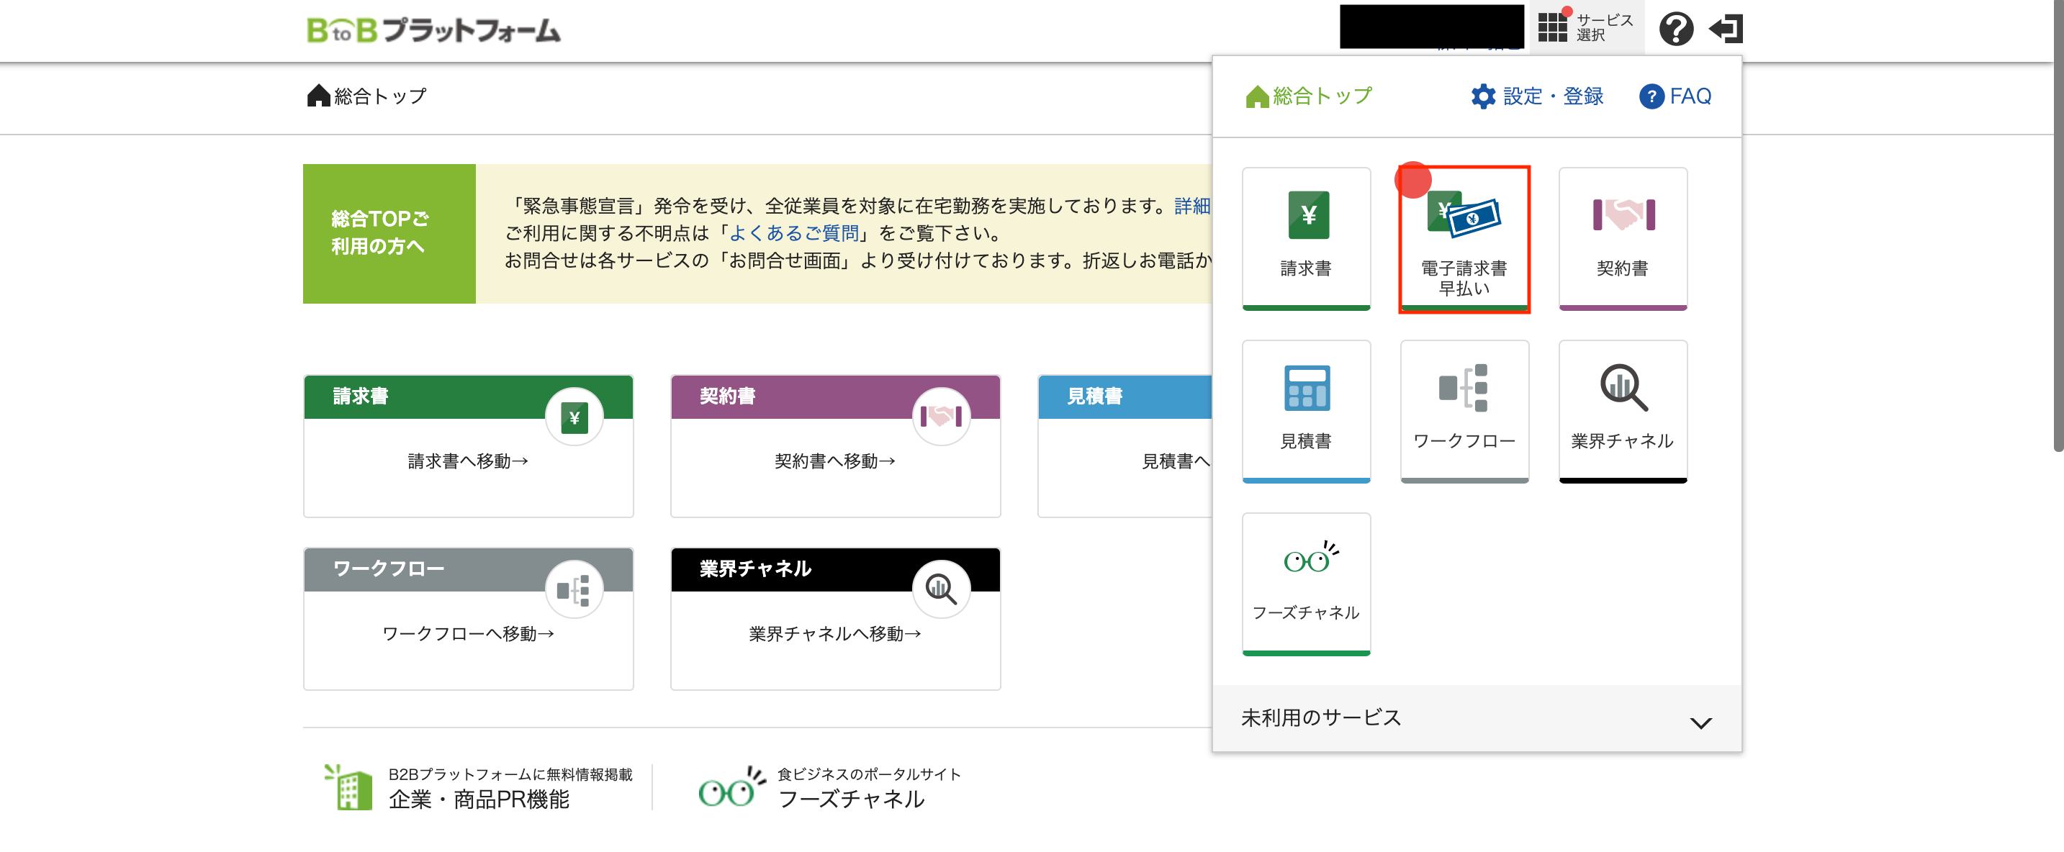Click chevron arrow of 未利用のサービス

[x=1700, y=723]
